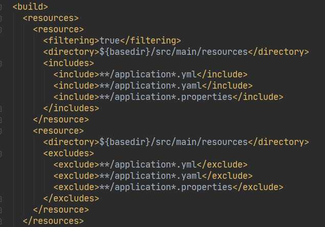This screenshot has width=325, height=227.
Task: Collapse the includes block fold marker
Action: (x=1, y=64)
